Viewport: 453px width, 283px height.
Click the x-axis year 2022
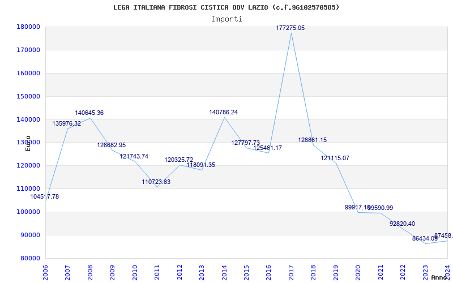[x=403, y=273]
